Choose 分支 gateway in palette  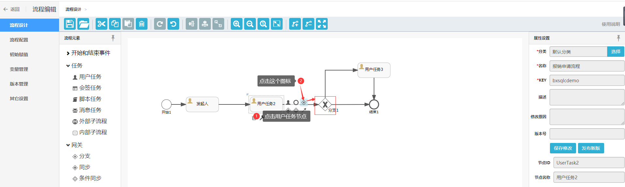click(82, 156)
